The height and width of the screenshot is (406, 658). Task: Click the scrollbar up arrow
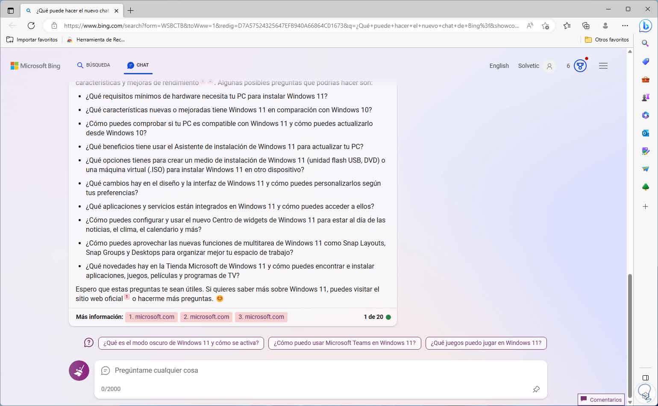629,52
